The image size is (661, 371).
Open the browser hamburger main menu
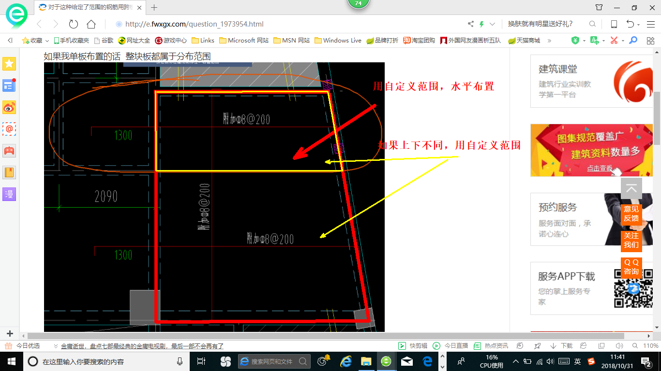[x=650, y=24]
